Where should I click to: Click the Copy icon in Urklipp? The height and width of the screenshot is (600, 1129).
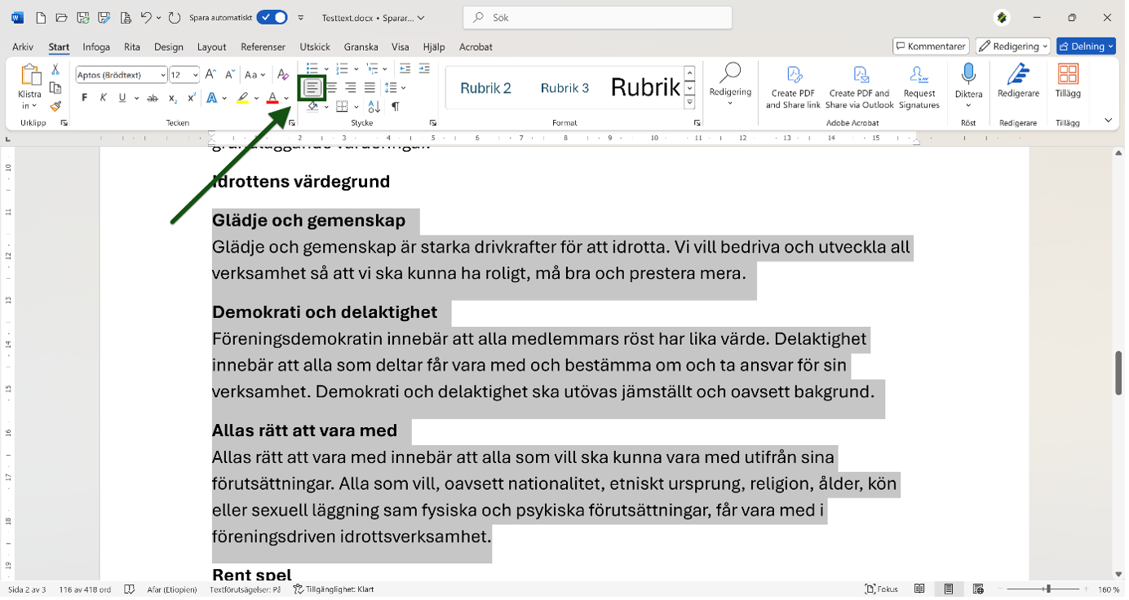click(x=55, y=88)
